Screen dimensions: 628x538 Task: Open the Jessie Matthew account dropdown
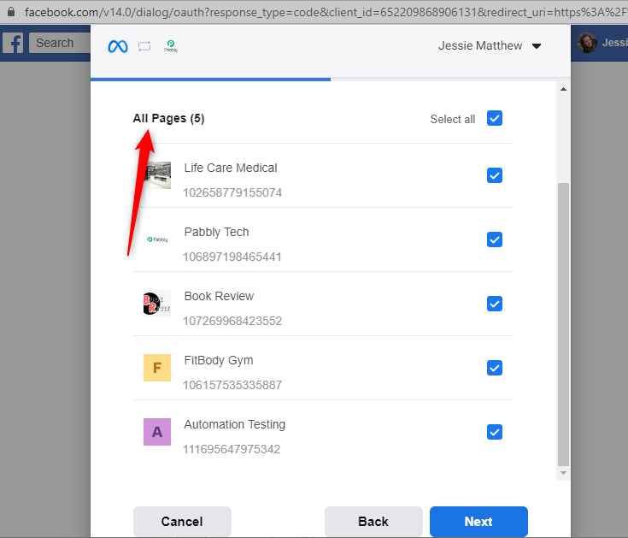click(x=490, y=45)
